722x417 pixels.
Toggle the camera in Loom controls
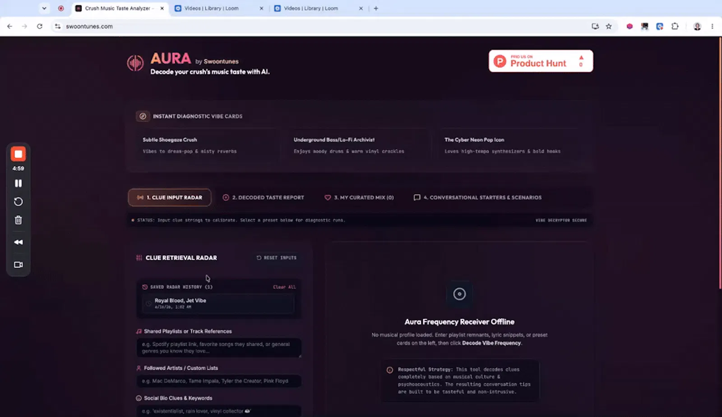coord(18,265)
